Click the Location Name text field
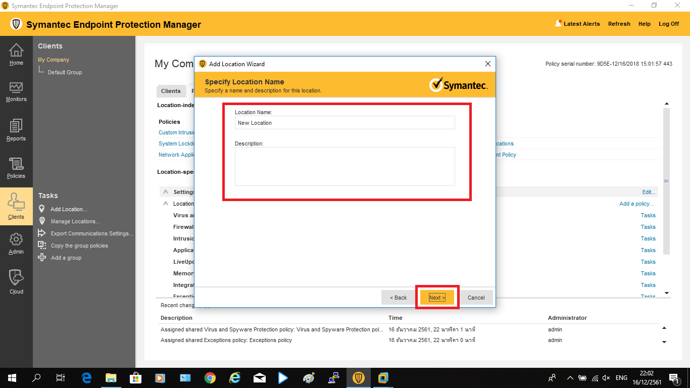This screenshot has width=690, height=388. 344,123
